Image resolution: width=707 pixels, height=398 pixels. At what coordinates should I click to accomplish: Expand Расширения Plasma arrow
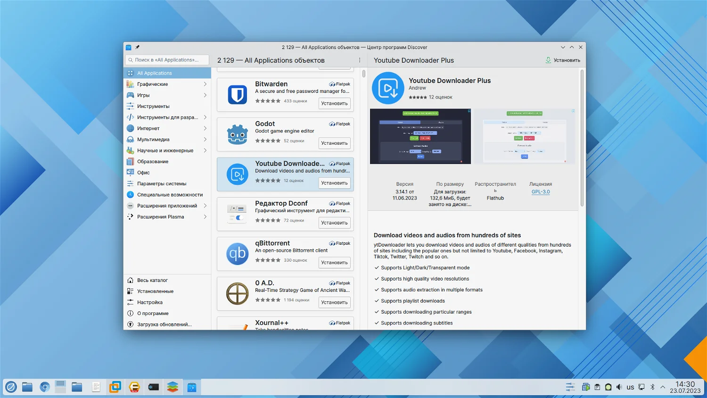205,217
